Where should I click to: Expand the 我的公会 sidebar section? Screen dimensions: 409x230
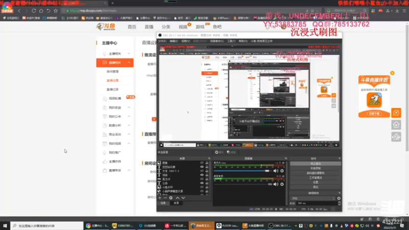pos(129,117)
